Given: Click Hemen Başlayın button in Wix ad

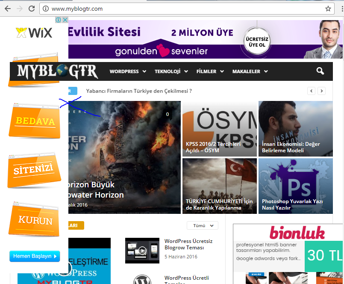Looking at the screenshot, I should coord(35,256).
